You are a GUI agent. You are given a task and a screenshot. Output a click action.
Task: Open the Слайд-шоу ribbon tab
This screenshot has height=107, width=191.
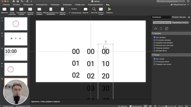click(x=80, y=5)
